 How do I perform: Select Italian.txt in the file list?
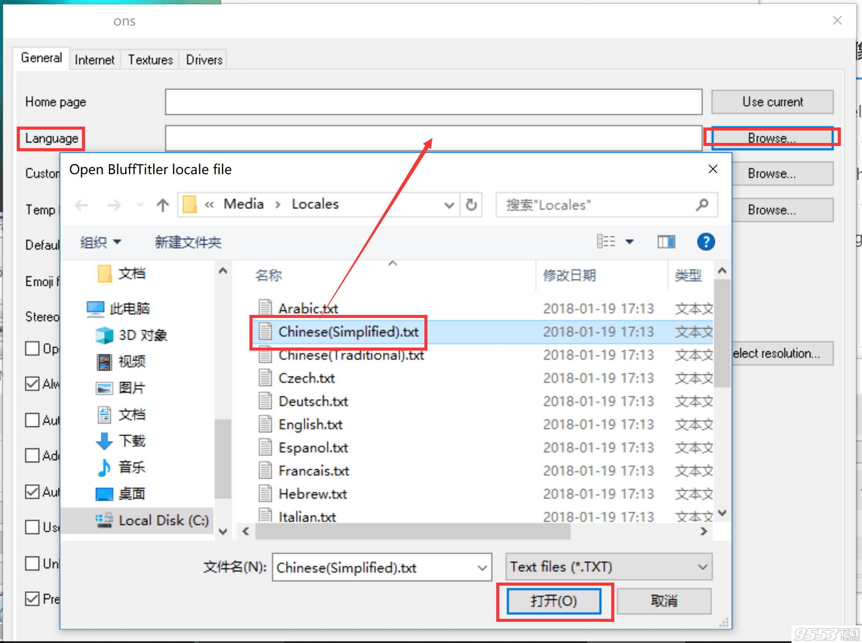point(307,516)
